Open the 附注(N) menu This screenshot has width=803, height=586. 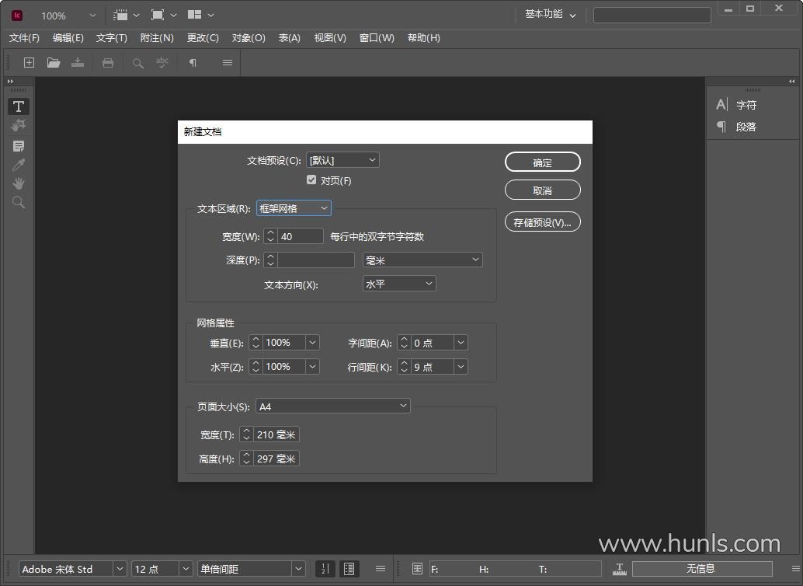click(x=157, y=38)
